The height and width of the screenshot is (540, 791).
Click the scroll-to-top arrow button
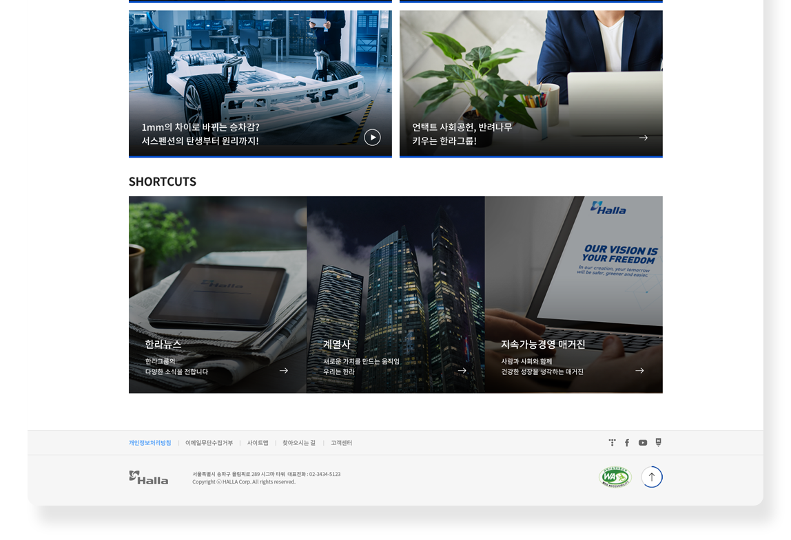point(652,477)
